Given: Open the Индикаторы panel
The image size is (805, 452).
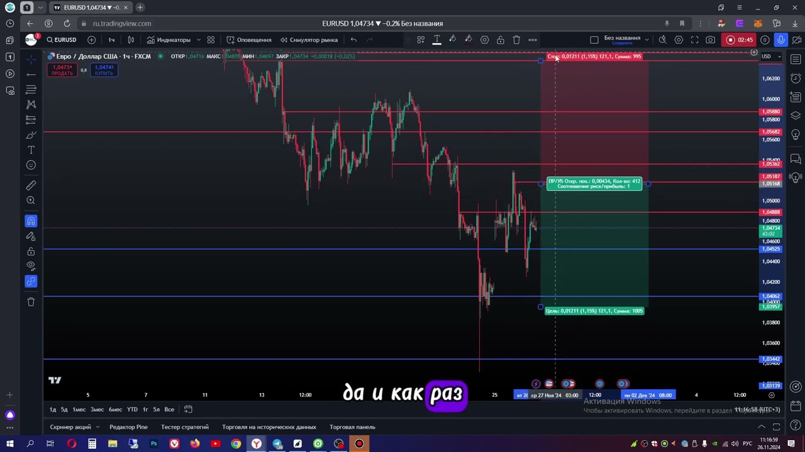Looking at the screenshot, I should click(x=169, y=40).
